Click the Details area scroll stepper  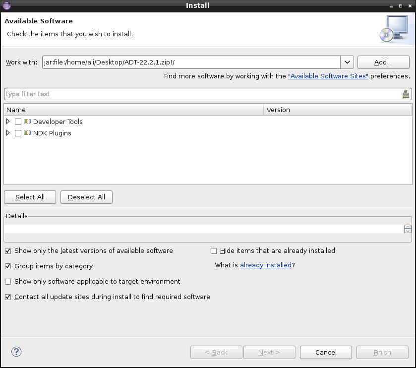click(408, 229)
